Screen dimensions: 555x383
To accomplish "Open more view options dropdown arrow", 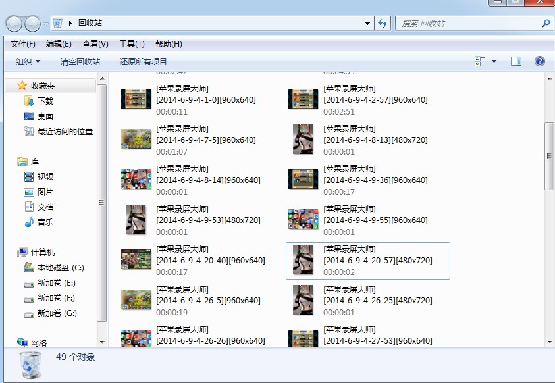I will (x=494, y=62).
